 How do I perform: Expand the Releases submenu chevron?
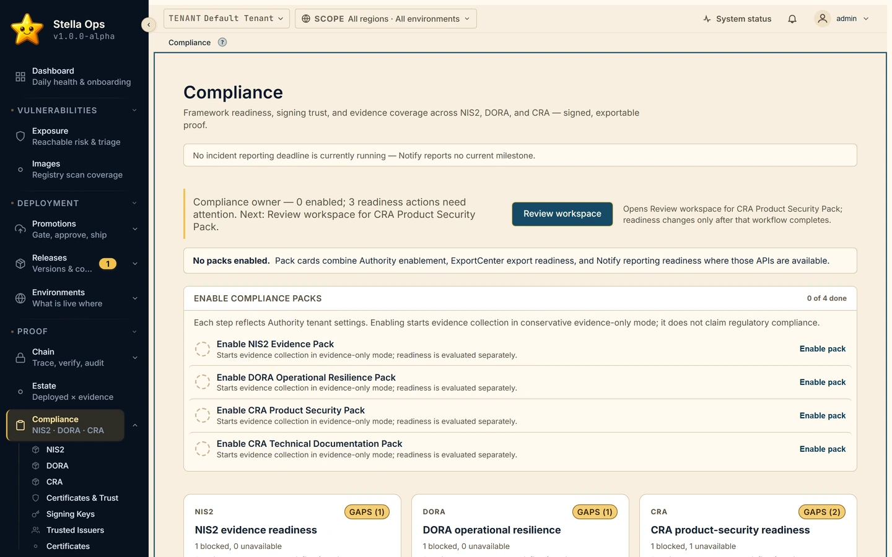[x=135, y=264]
